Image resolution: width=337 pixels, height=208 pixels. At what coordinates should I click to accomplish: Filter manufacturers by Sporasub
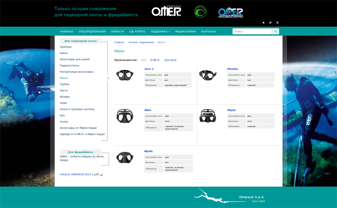[170, 60]
